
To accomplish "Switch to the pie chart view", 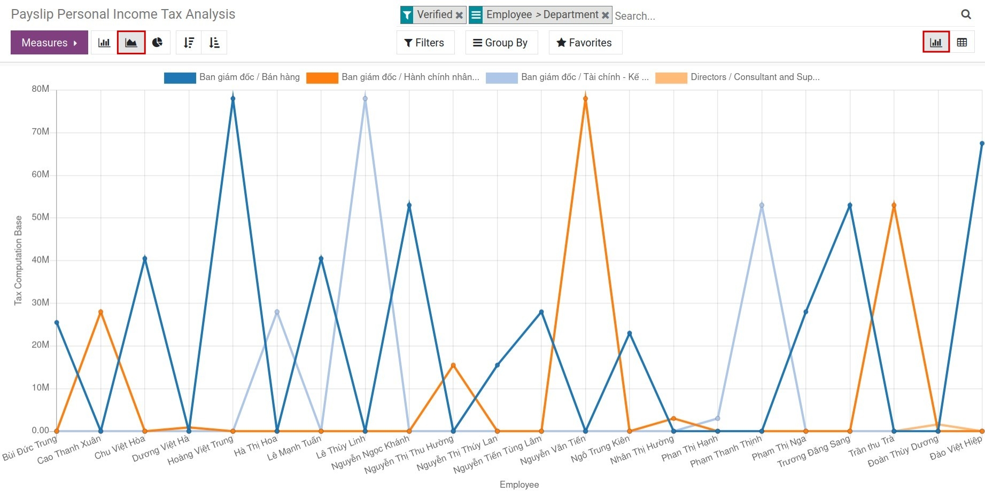I will coord(158,42).
